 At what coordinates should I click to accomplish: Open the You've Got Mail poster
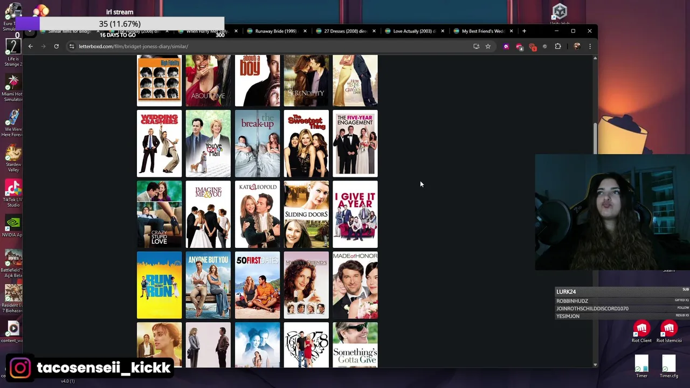(208, 143)
